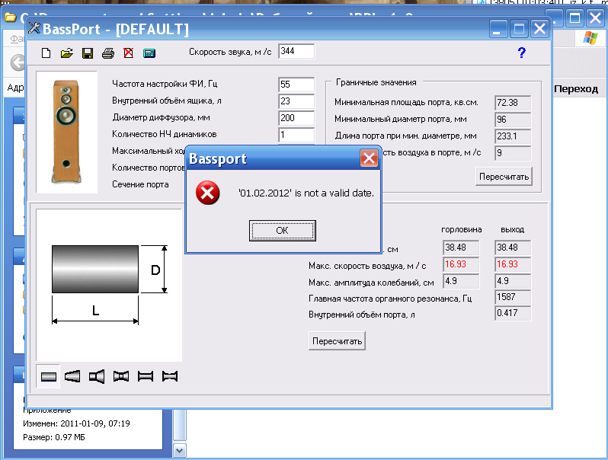Image resolution: width=608 pixels, height=460 pixels.
Task: Select the sixth double-flared port shape icon
Action: coord(170,376)
